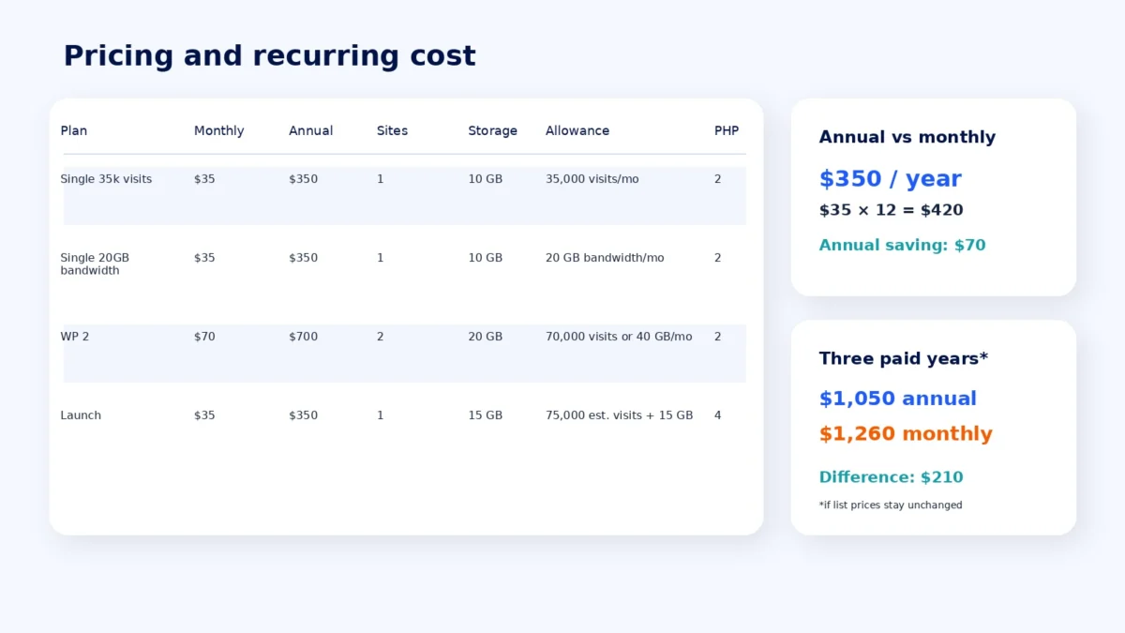Viewport: 1125px width, 633px height.
Task: Select the 'Sites' column header
Action: click(392, 131)
